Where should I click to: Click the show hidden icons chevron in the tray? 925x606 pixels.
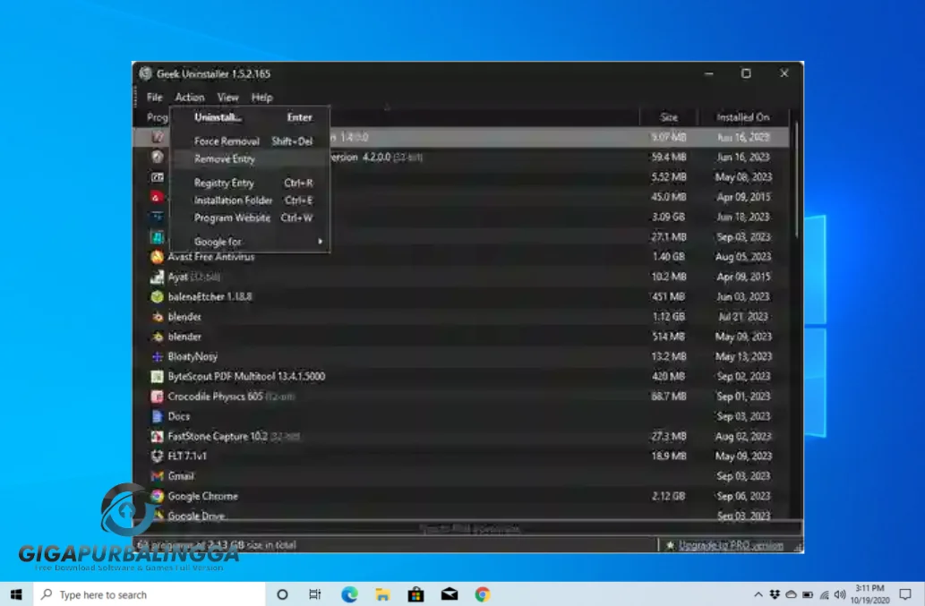[x=758, y=593]
